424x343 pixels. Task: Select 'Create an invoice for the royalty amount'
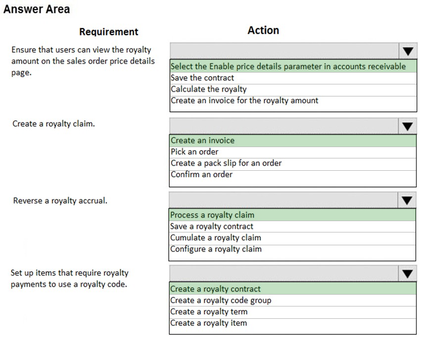(293, 101)
